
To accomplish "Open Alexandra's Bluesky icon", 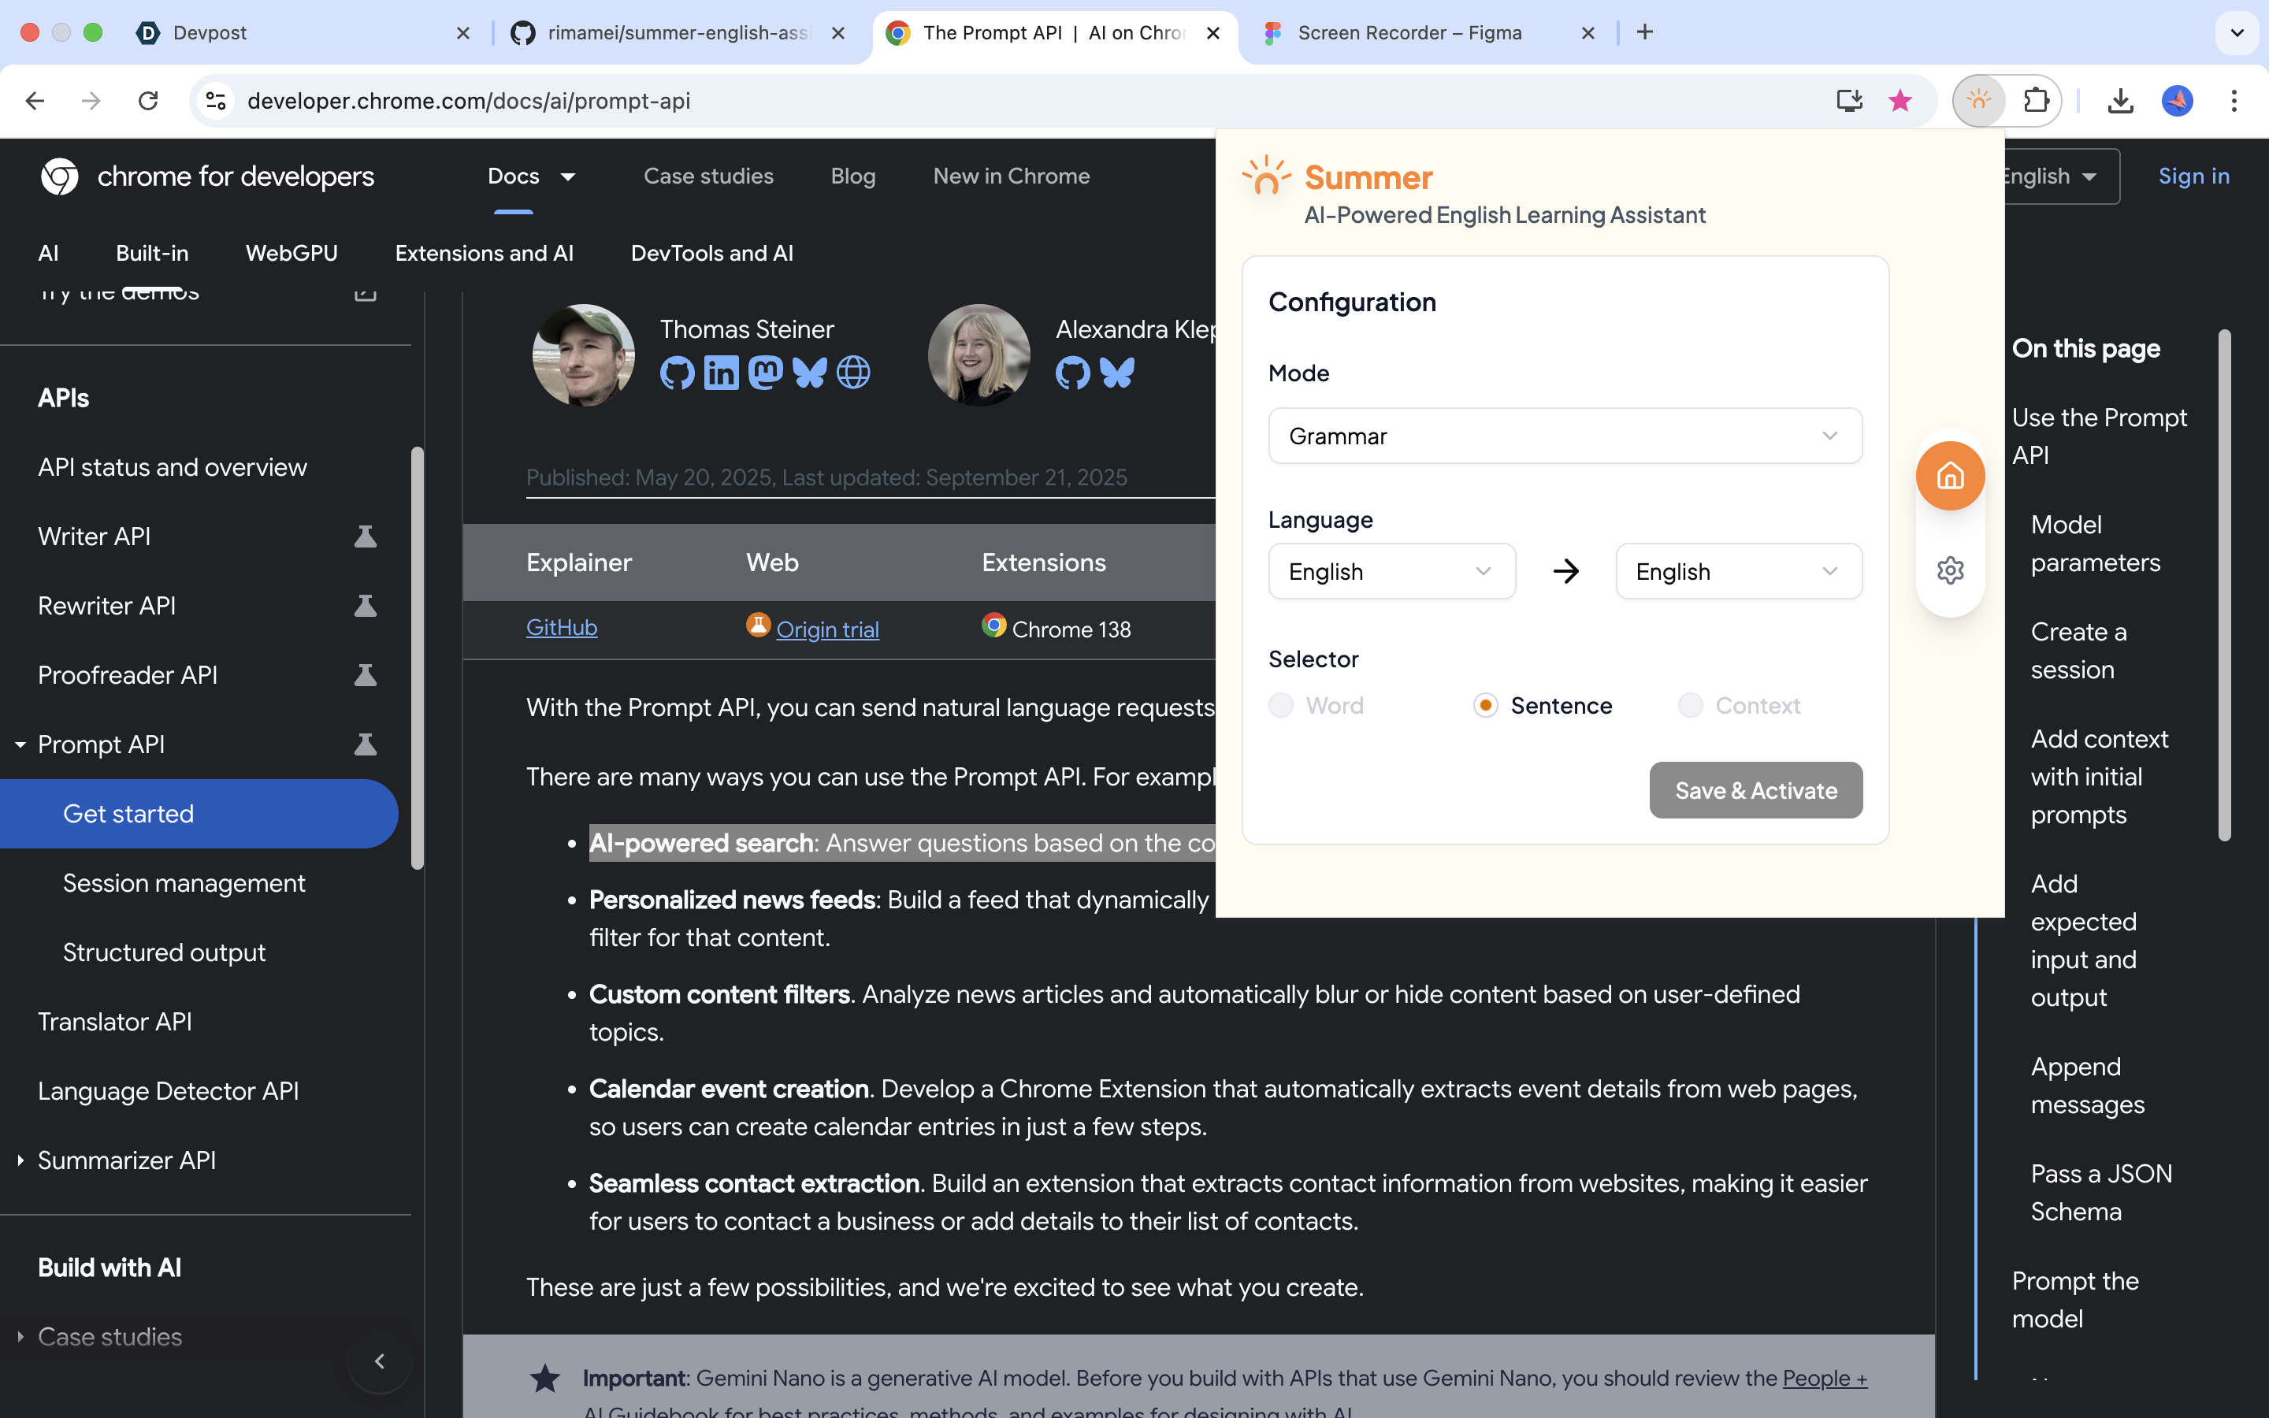I will pos(1116,373).
